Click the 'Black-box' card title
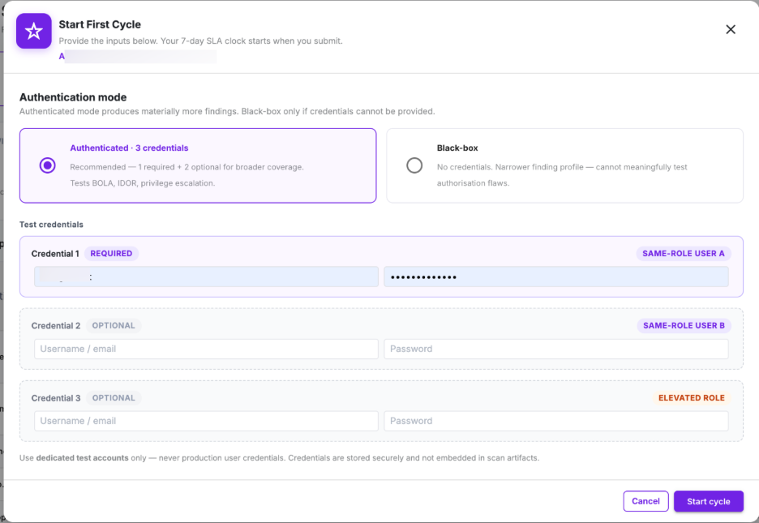The width and height of the screenshot is (759, 523). coord(457,148)
